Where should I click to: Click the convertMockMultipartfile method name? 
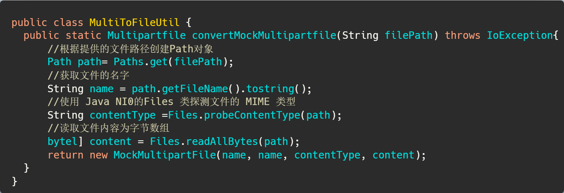coord(264,35)
